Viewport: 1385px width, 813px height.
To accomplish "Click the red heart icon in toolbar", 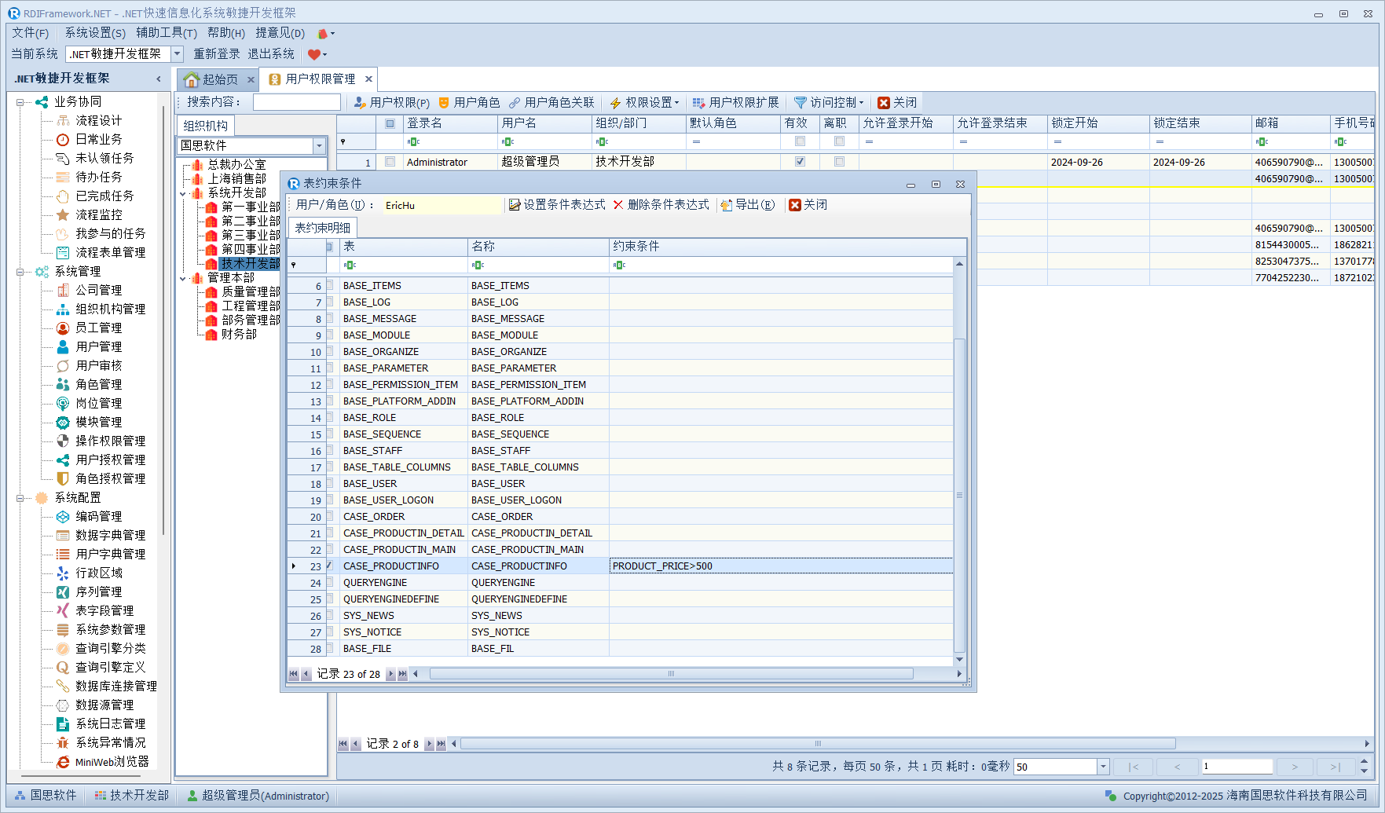I will tap(314, 54).
